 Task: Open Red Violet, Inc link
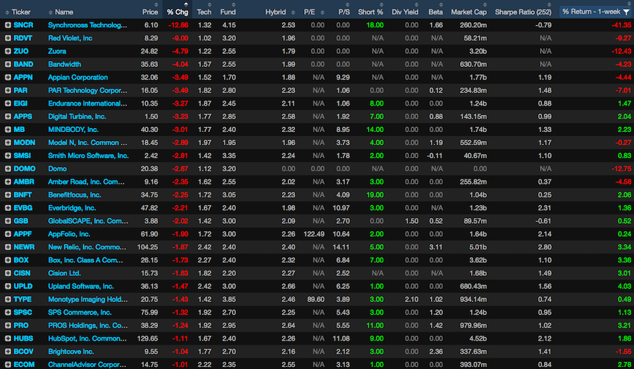tap(70, 38)
